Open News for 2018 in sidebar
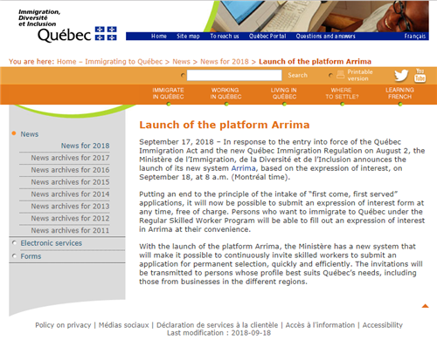 click(85, 146)
